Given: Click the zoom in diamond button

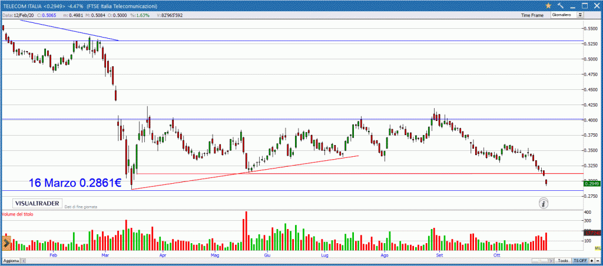Looking at the screenshot, I should [x=592, y=261].
